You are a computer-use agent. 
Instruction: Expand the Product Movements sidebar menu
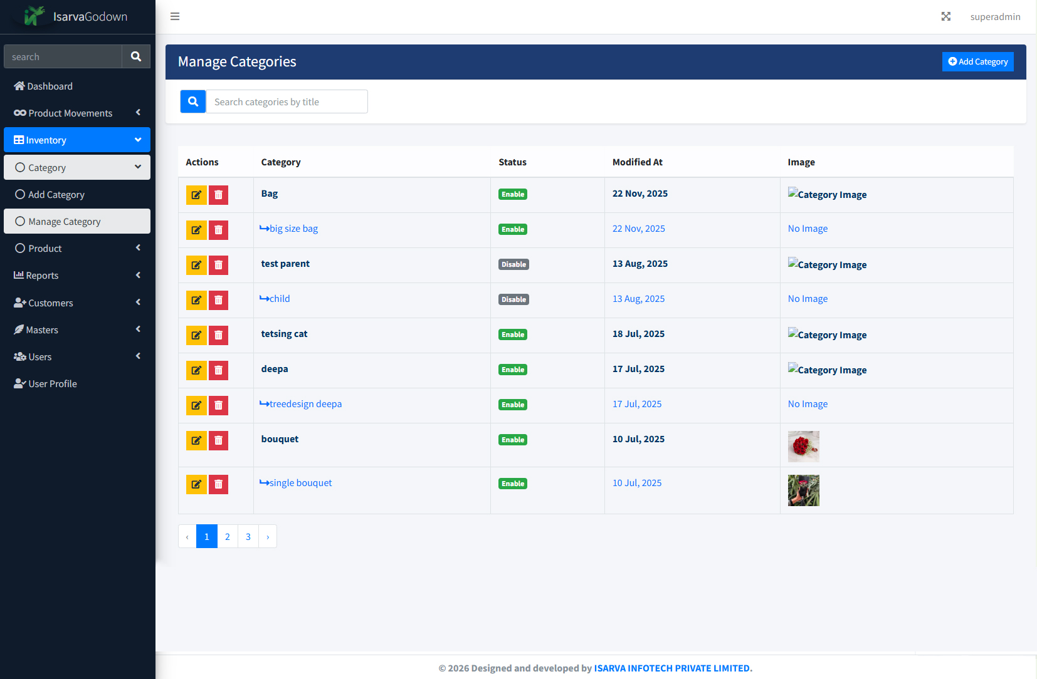click(x=77, y=113)
